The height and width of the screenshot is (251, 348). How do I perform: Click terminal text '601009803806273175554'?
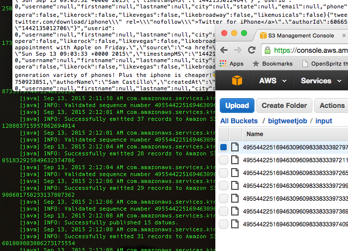click(x=39, y=243)
